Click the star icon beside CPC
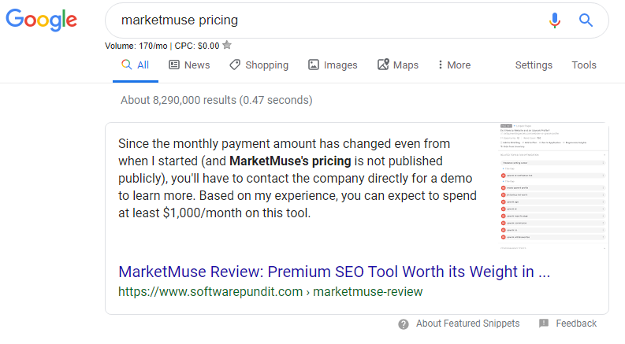 227,45
